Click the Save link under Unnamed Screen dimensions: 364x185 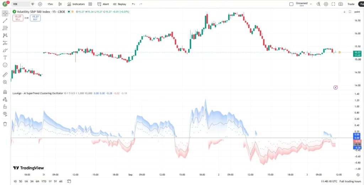click(x=301, y=6)
